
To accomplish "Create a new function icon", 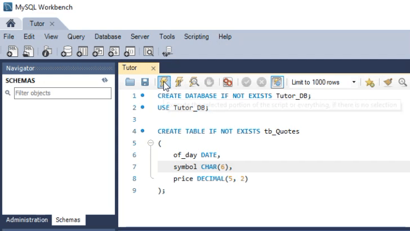I will 129,52.
